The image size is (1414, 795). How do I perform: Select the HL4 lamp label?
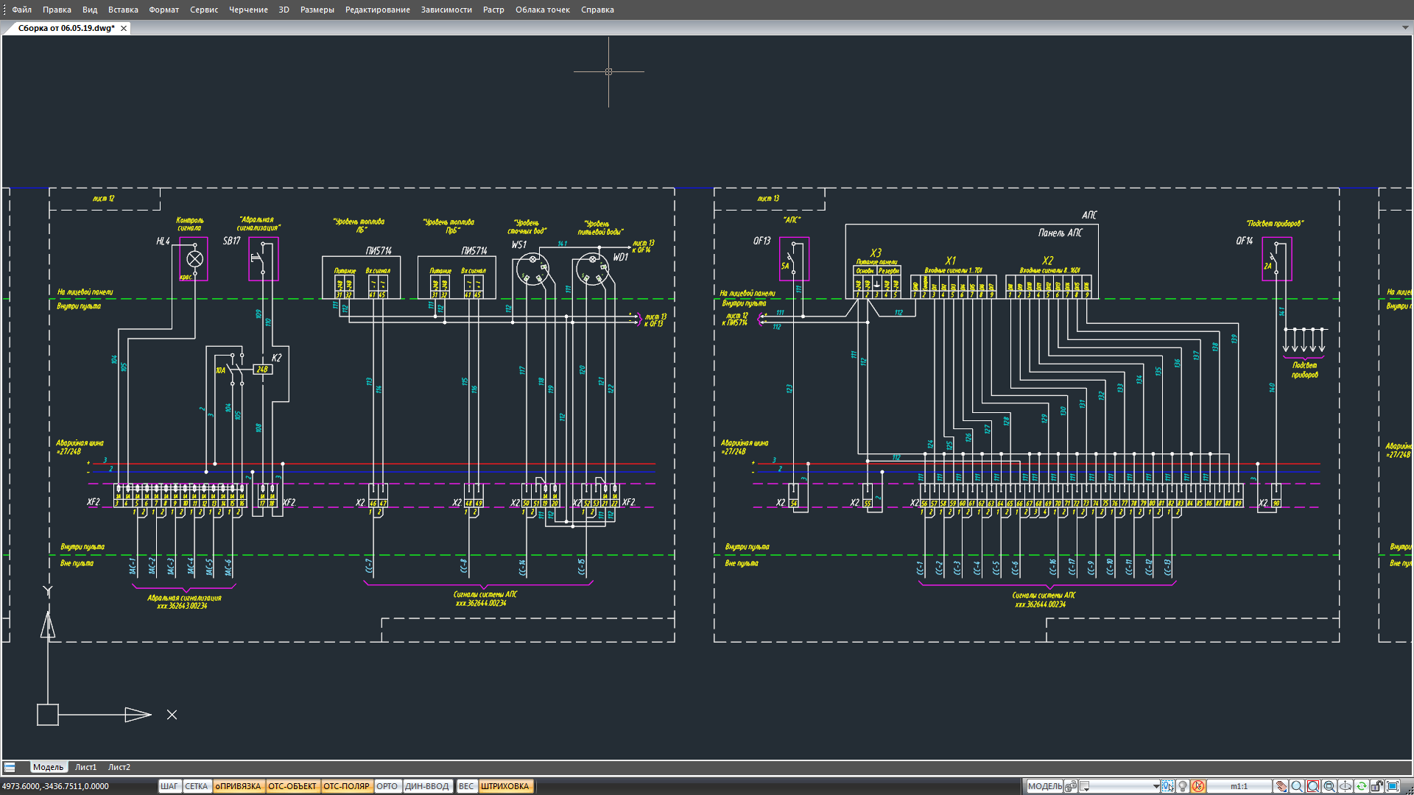(x=163, y=241)
